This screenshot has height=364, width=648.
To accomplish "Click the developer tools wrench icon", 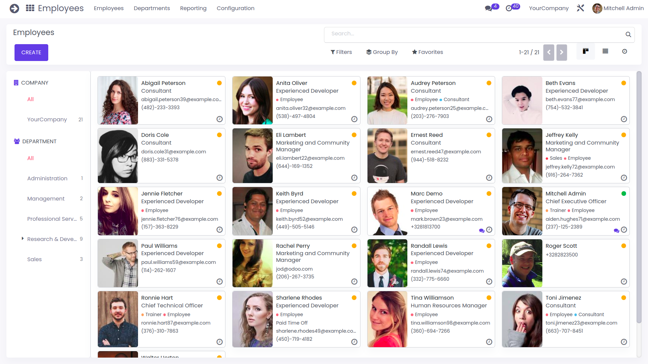I will tap(580, 8).
